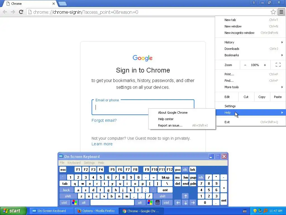Open a new tab with blank tab button

63,4
